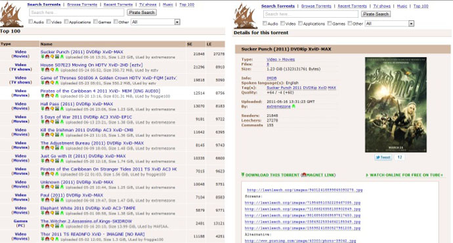Open Search Torrents on details page
This screenshot has height=243, width=453.
278,6
